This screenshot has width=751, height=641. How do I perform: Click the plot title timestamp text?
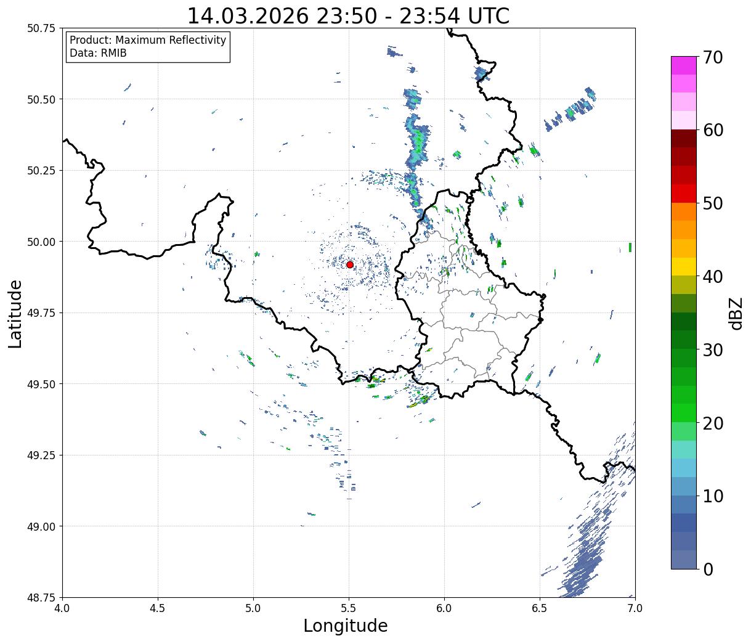click(x=348, y=16)
